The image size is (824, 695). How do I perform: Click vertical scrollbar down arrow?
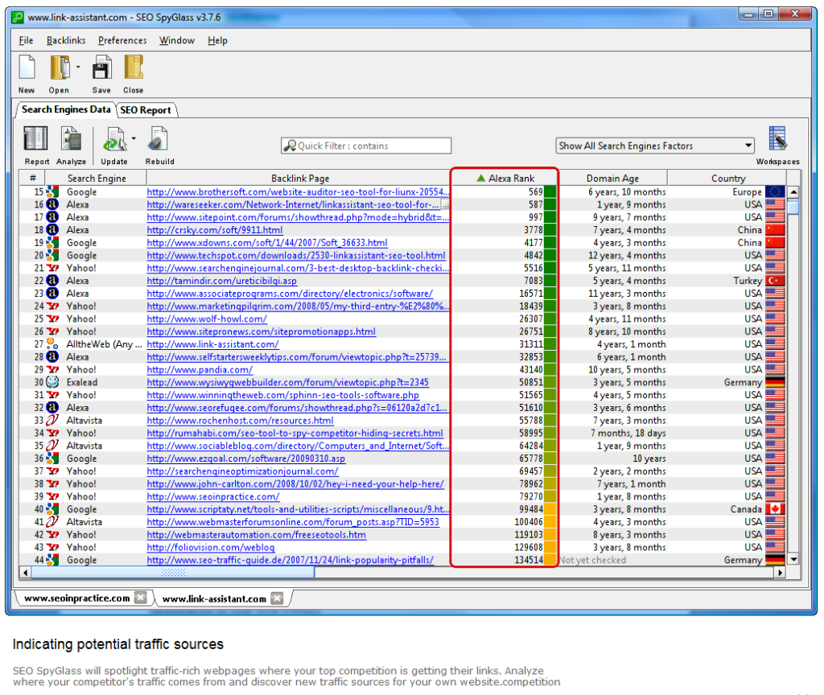tap(793, 560)
